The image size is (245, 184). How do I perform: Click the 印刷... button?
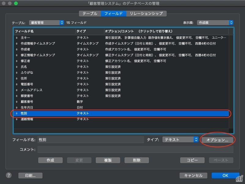coord(30,176)
